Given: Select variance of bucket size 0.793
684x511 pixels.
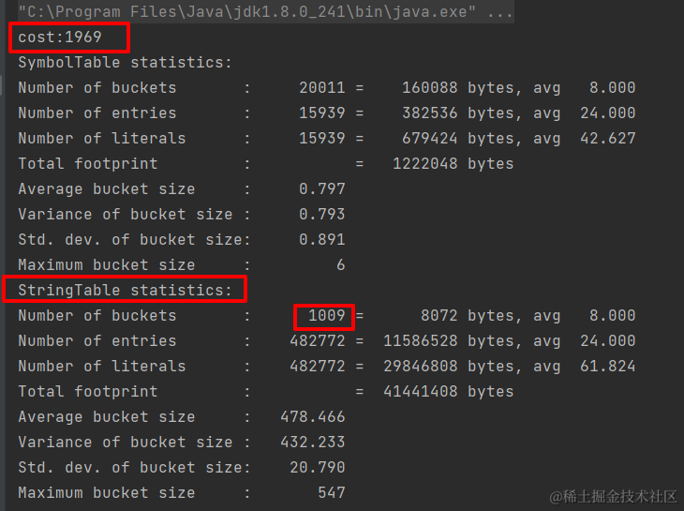Looking at the screenshot, I should [322, 215].
